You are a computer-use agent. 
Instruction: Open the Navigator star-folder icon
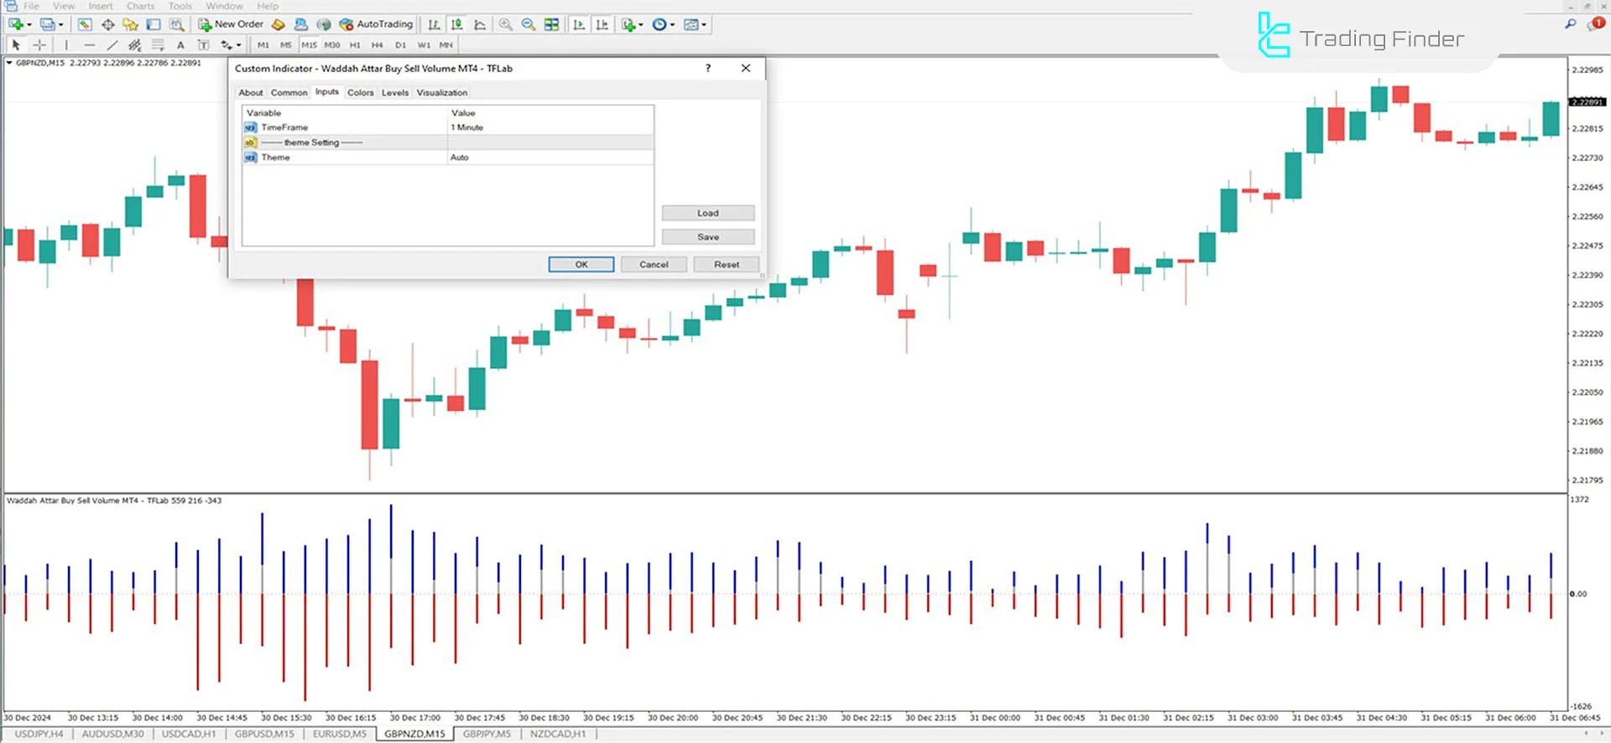point(130,24)
